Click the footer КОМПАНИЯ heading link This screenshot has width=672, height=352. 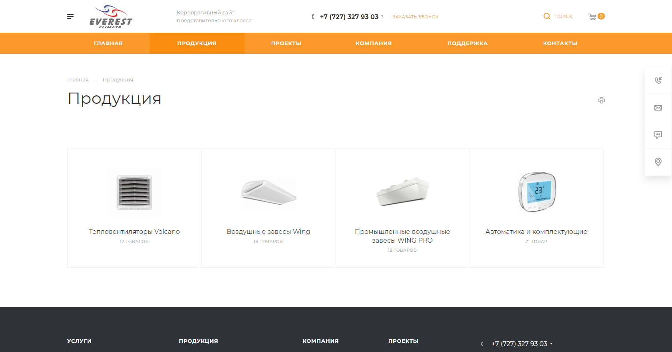tap(320, 341)
